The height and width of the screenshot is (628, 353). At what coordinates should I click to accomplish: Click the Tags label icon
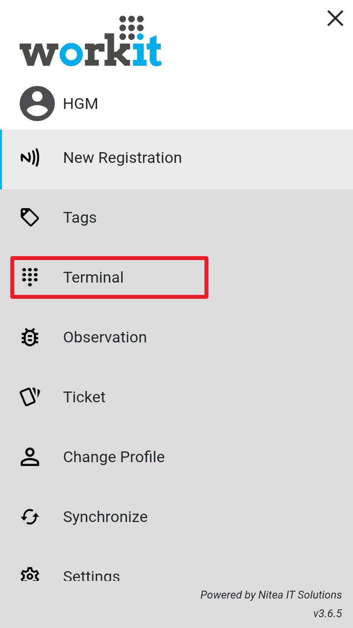pos(30,217)
